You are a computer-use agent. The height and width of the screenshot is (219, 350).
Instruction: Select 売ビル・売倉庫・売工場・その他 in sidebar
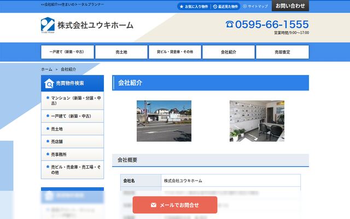pyautogui.click(x=72, y=170)
